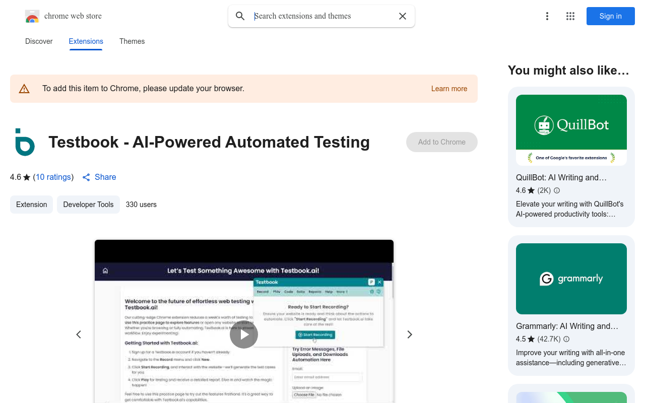This screenshot has width=645, height=403.
Task: Open the Grammarly promo image
Action: tap(571, 279)
